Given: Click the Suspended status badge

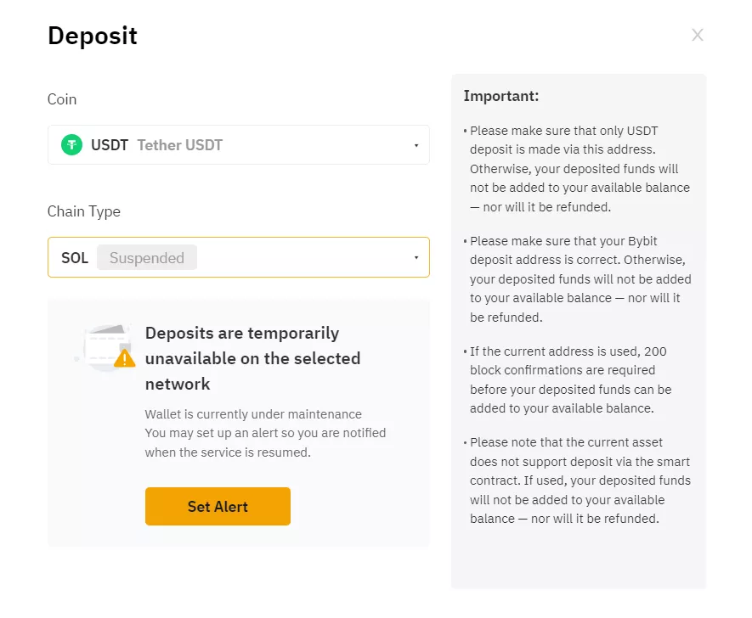Looking at the screenshot, I should tap(146, 257).
